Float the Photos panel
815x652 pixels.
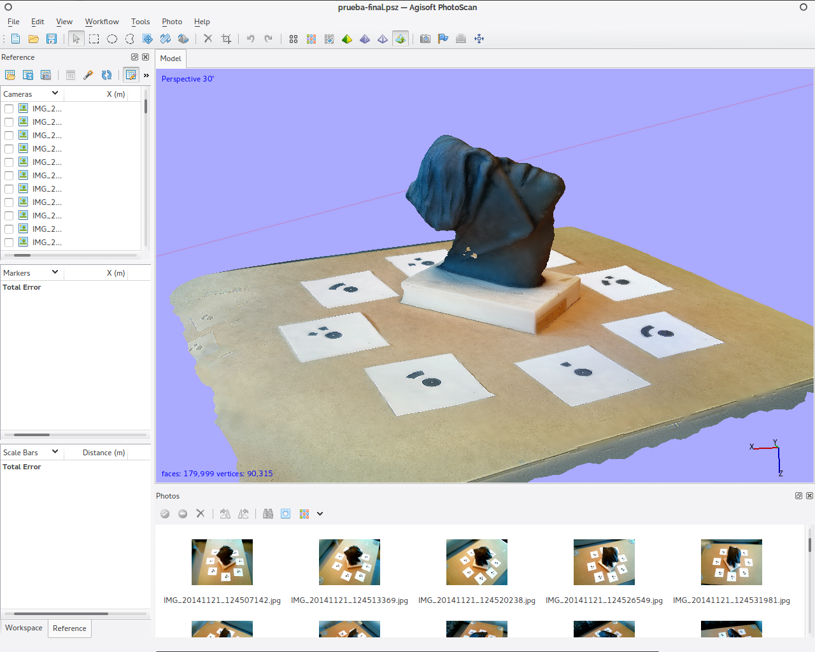point(798,496)
